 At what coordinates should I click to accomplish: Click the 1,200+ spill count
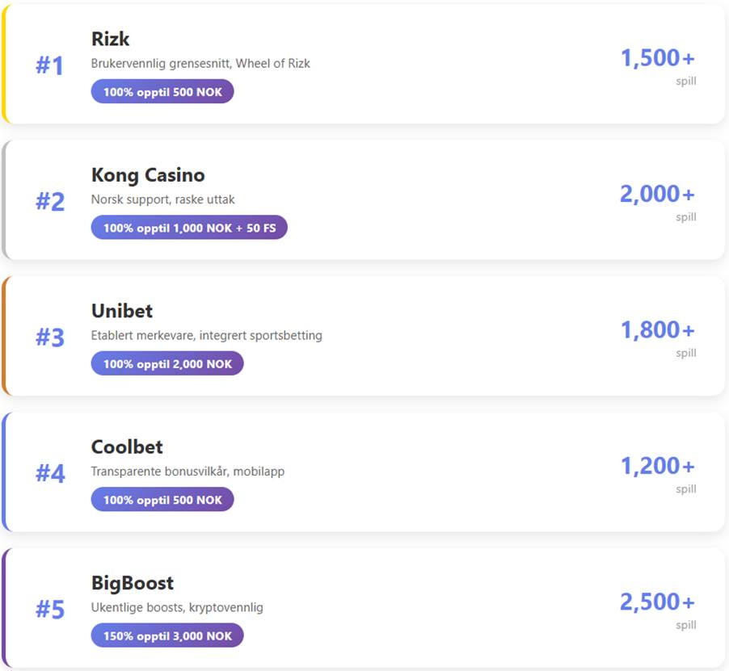(657, 466)
